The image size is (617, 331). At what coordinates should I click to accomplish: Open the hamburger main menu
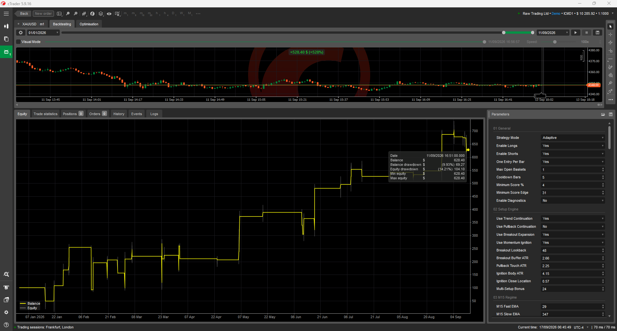(6, 14)
